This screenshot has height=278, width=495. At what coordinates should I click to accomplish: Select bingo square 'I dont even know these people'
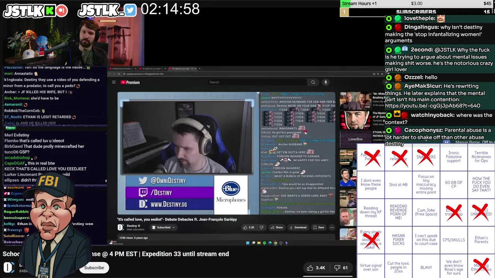coord(370,185)
